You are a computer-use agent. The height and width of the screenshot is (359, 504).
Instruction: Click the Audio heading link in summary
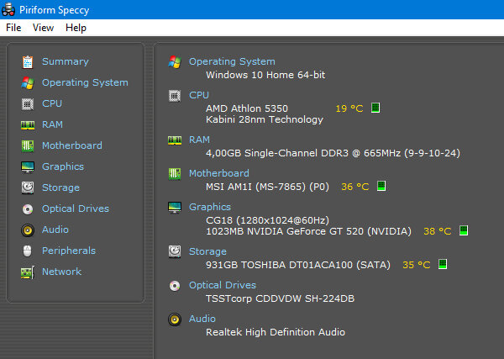pyautogui.click(x=202, y=319)
